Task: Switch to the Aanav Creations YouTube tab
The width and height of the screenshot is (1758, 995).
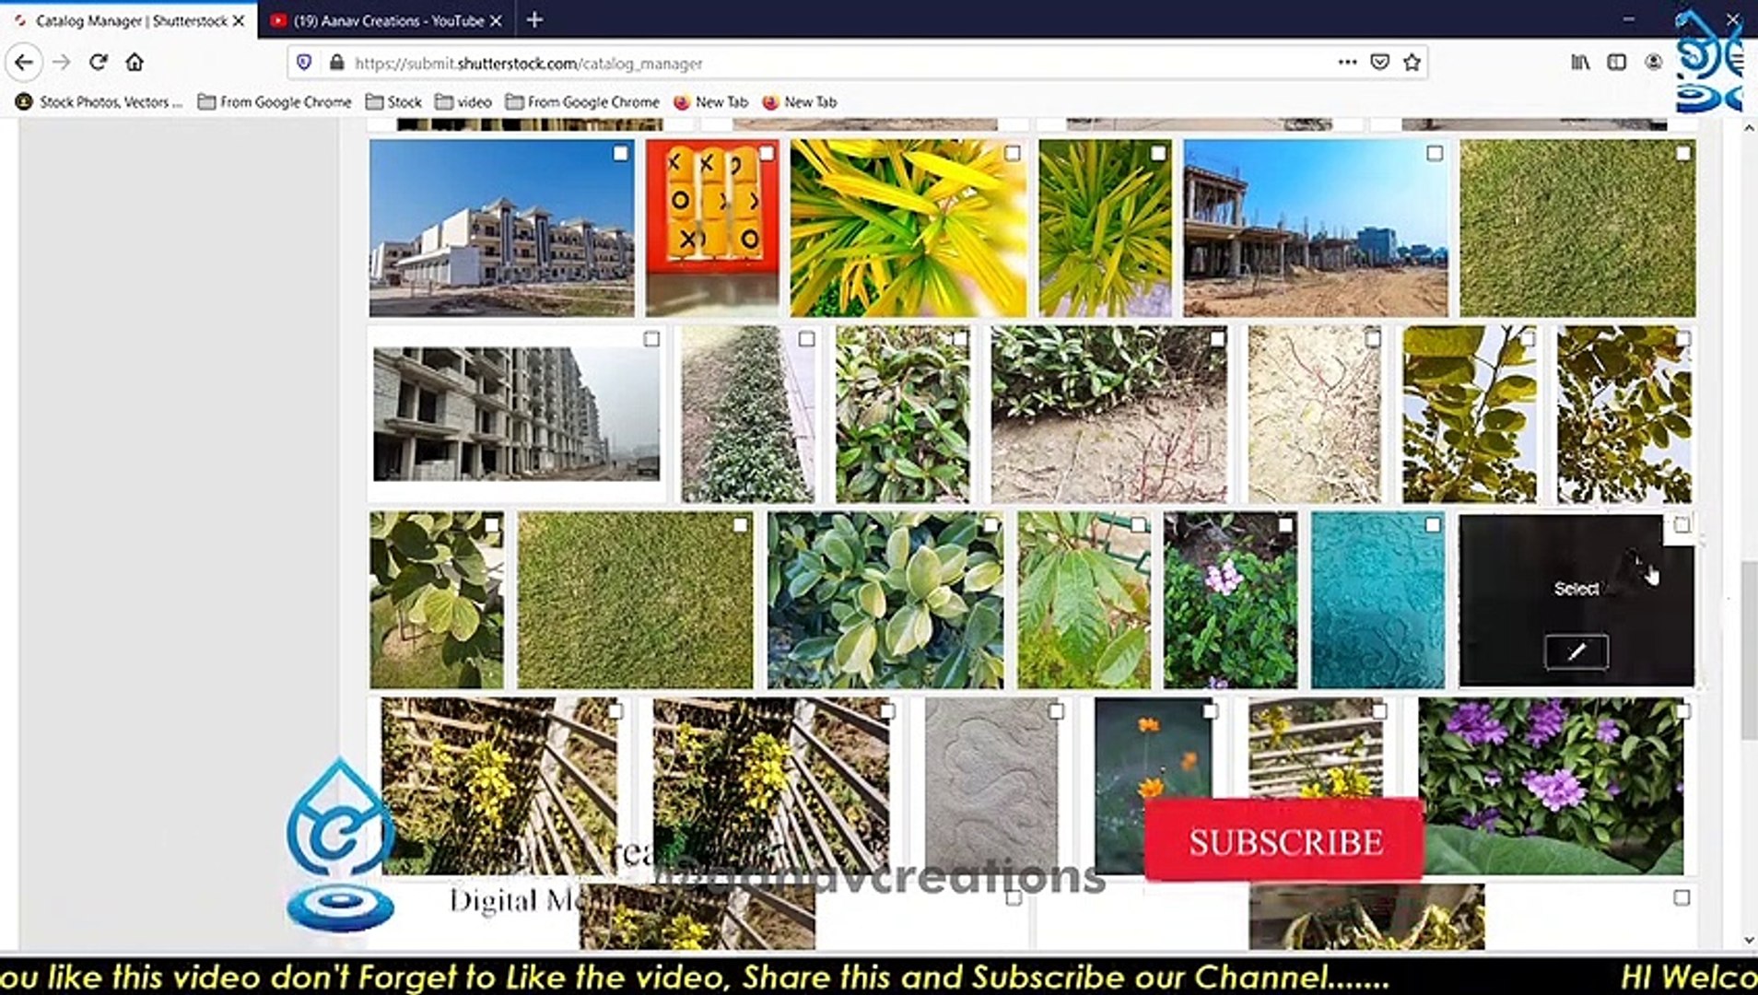Action: tap(387, 20)
